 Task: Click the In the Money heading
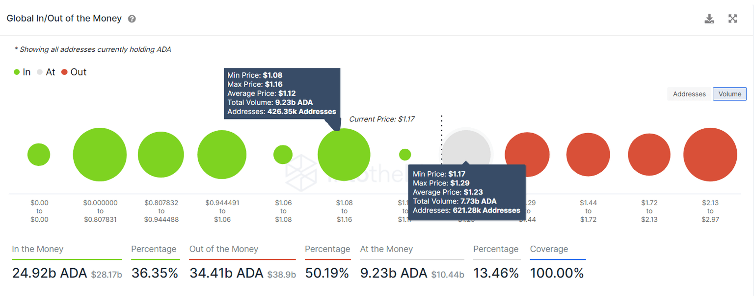click(x=38, y=249)
